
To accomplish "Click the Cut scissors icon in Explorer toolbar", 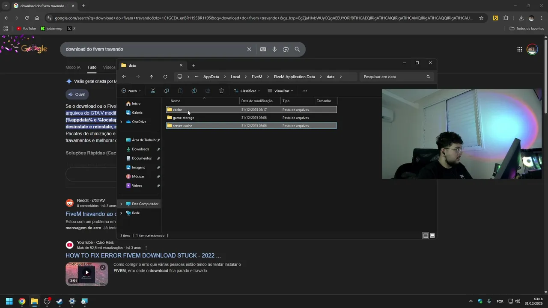I will point(153,91).
